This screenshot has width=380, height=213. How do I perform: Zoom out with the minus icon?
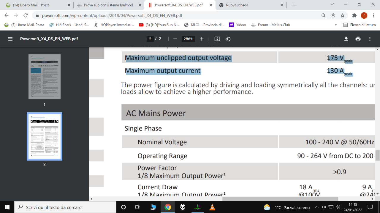pyautogui.click(x=175, y=39)
